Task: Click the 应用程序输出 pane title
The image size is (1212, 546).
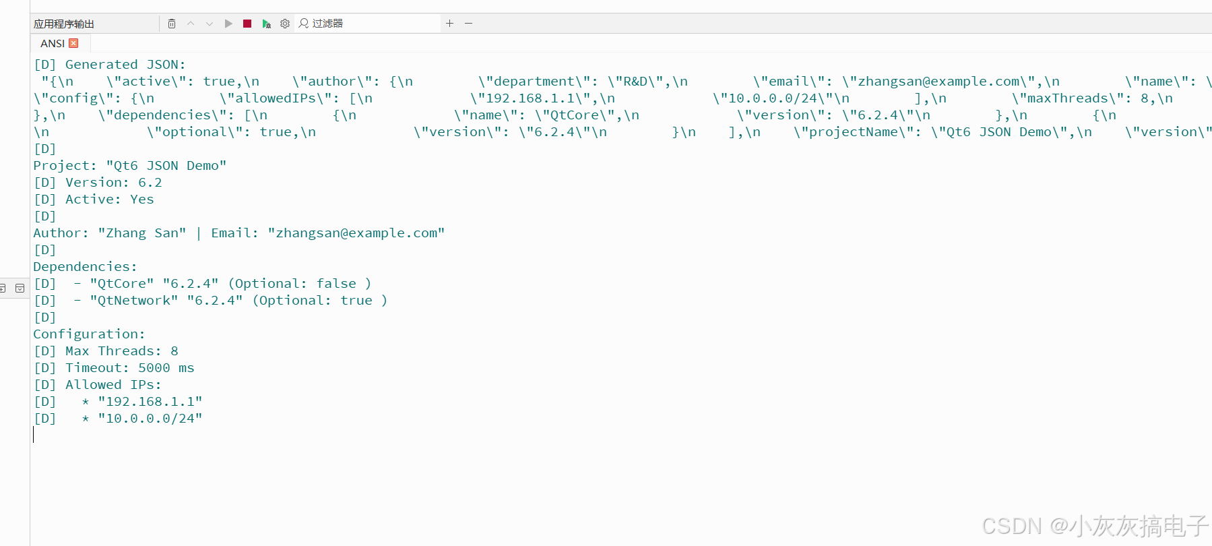Action: pos(64,24)
